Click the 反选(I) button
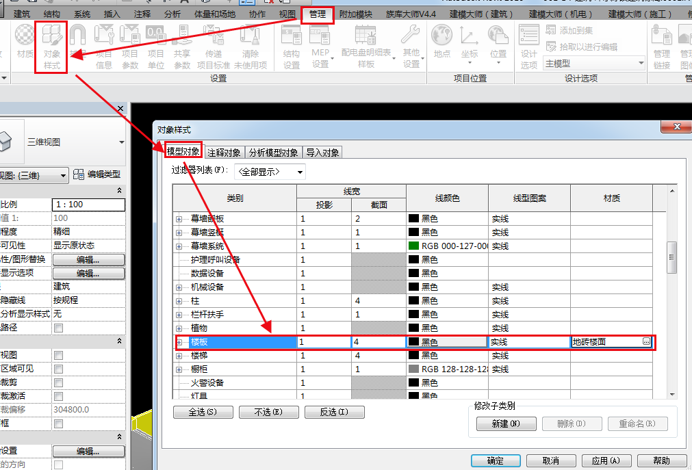 click(335, 412)
